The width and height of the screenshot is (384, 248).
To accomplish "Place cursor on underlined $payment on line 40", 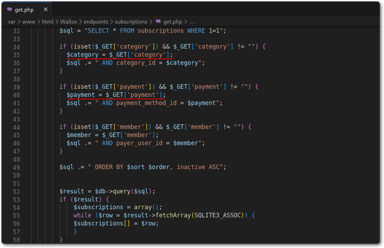I will point(81,95).
